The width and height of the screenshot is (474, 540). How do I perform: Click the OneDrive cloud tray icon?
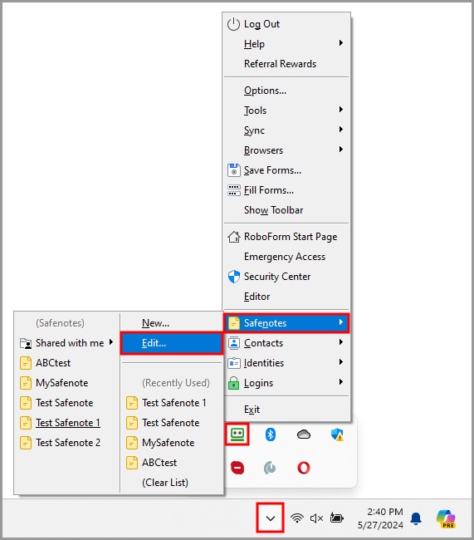tap(304, 434)
